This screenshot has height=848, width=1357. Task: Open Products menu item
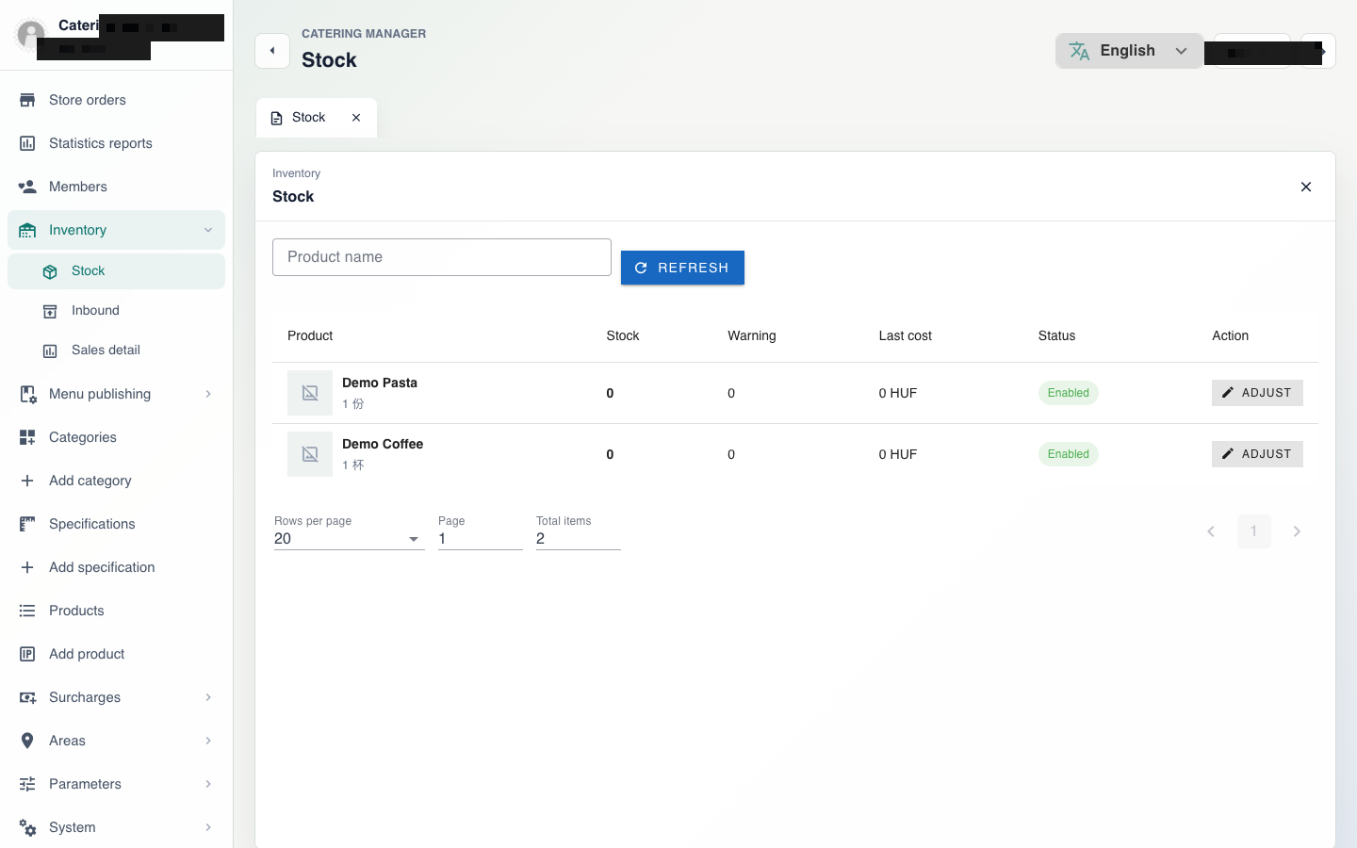pyautogui.click(x=116, y=611)
